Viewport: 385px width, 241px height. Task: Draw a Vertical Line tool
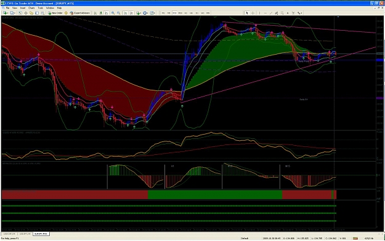tap(259, 13)
